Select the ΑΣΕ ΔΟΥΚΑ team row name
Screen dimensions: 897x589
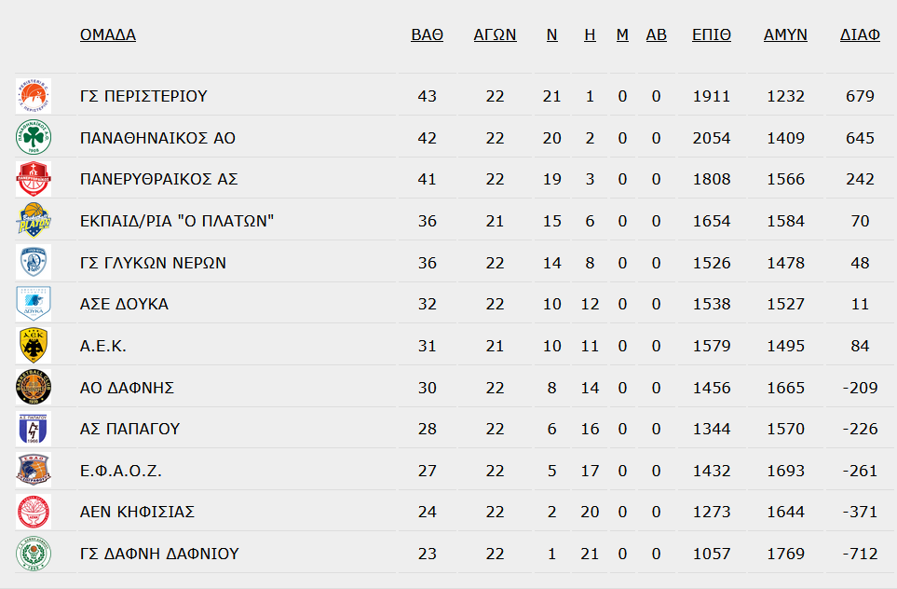(124, 304)
